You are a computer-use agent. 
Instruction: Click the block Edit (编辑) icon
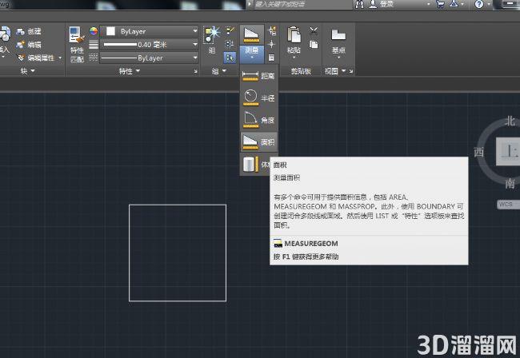point(20,45)
